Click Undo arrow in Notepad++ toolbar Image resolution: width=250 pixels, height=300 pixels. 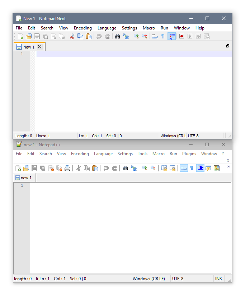coord(106,168)
